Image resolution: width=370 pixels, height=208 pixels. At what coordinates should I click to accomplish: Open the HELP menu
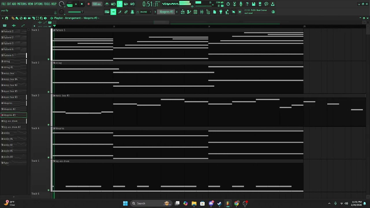54,4
